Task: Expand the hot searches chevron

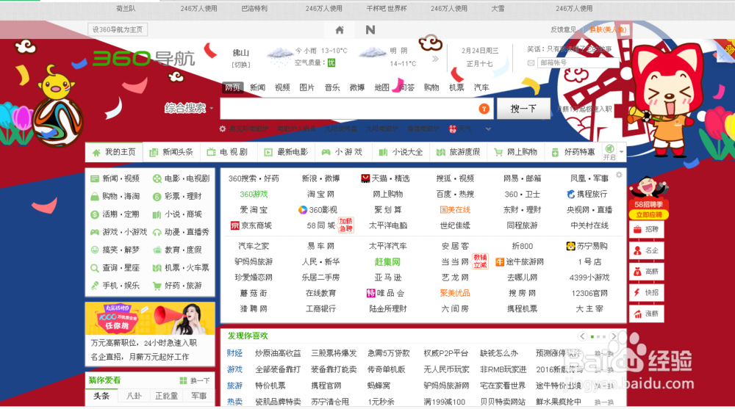Action: (488, 129)
